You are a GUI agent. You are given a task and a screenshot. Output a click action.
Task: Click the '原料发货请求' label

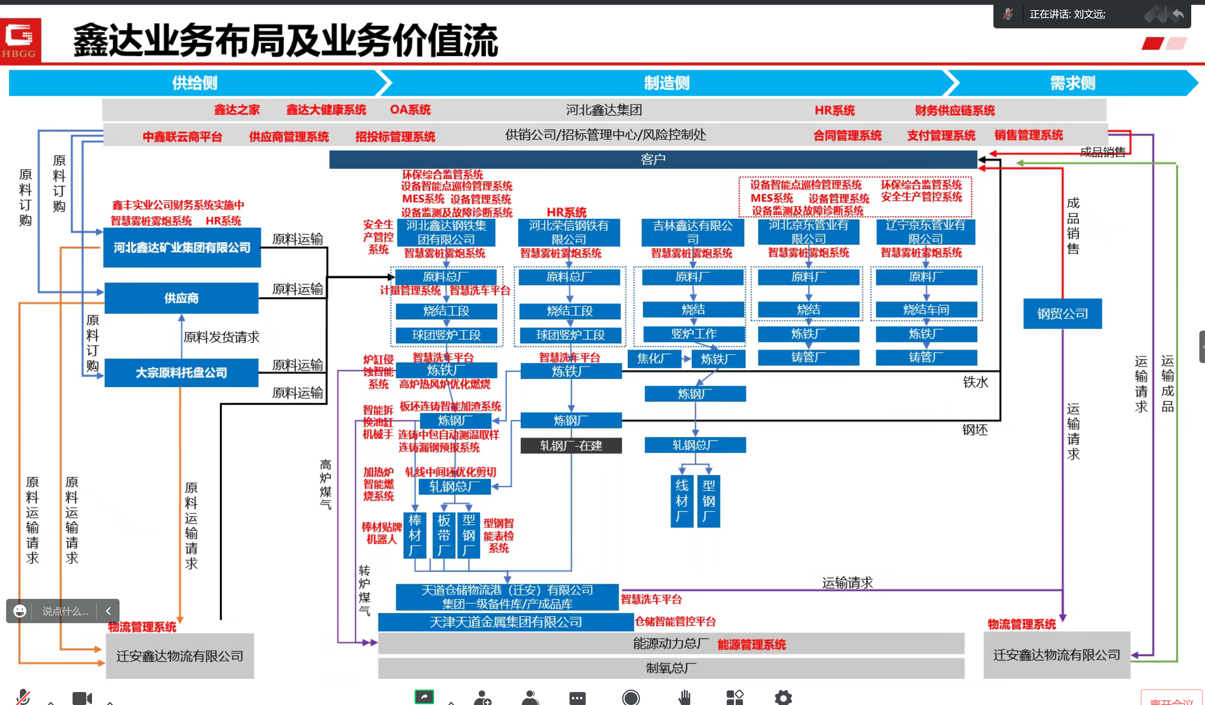[221, 337]
